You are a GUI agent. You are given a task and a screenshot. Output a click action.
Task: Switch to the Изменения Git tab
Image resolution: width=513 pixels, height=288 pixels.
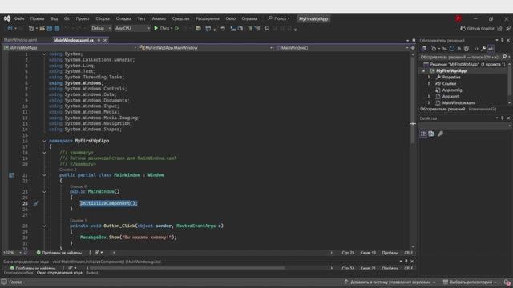[x=483, y=109]
